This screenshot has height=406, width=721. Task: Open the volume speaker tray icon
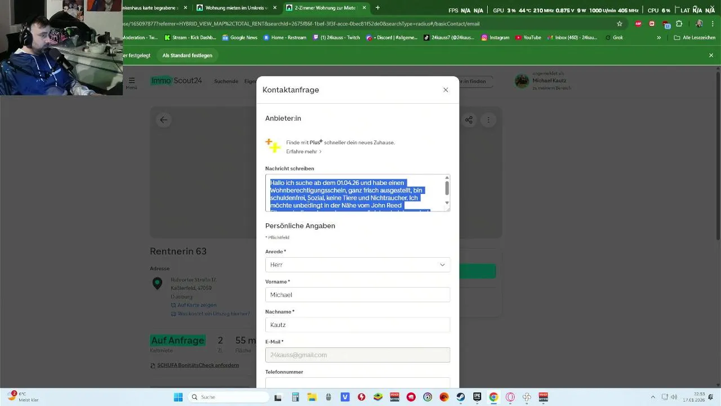pyautogui.click(x=674, y=397)
